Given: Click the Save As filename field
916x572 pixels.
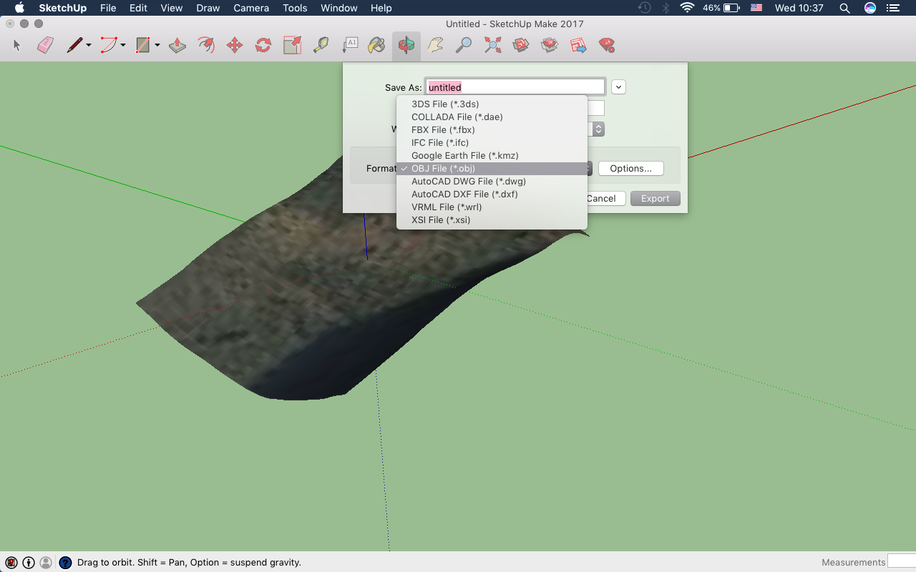Looking at the screenshot, I should 515,87.
